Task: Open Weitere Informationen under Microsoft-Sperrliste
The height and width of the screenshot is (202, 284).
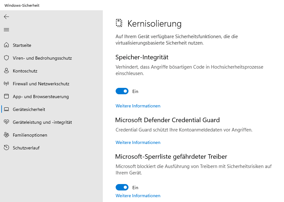Action: tap(138, 196)
